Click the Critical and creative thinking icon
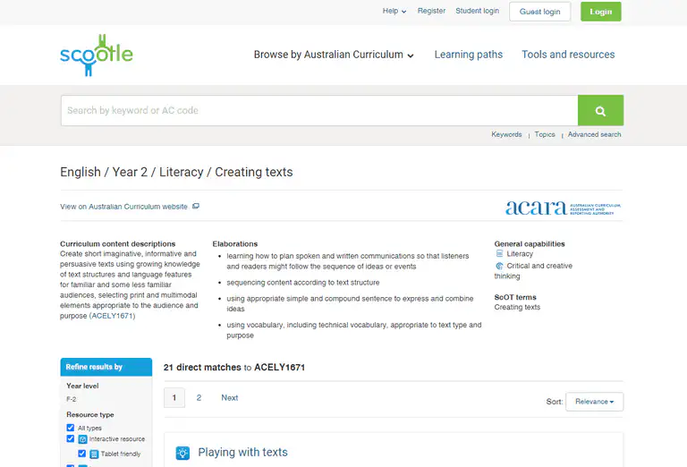687x467 pixels. (x=499, y=266)
